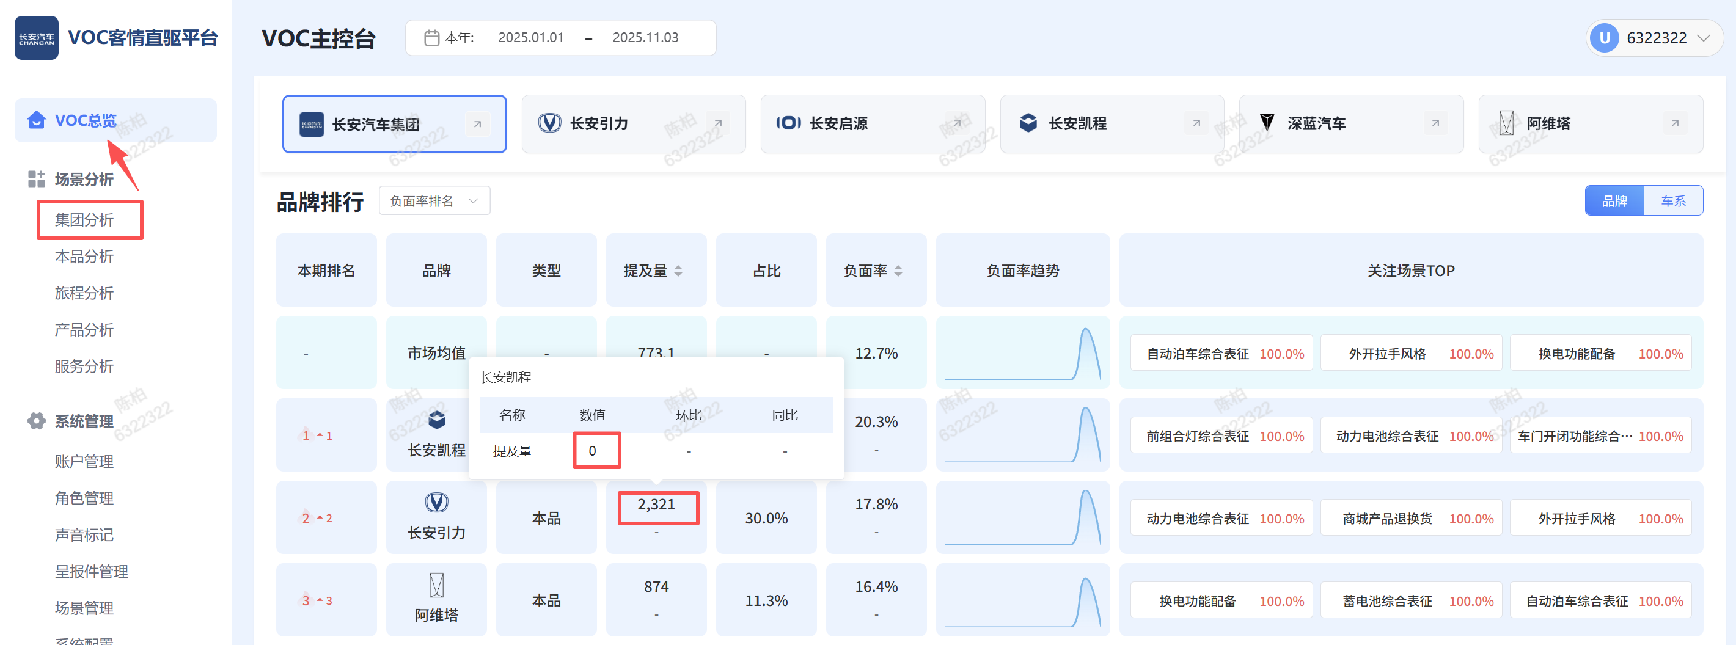Open the 负面率排名 dropdown

coord(434,201)
